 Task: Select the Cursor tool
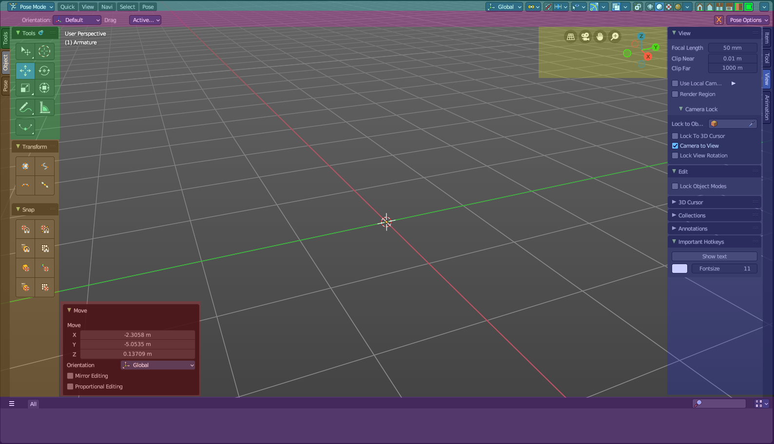[x=44, y=51]
